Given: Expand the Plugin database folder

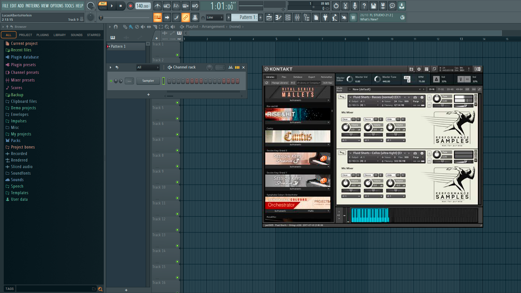Looking at the screenshot, I should pos(25,57).
